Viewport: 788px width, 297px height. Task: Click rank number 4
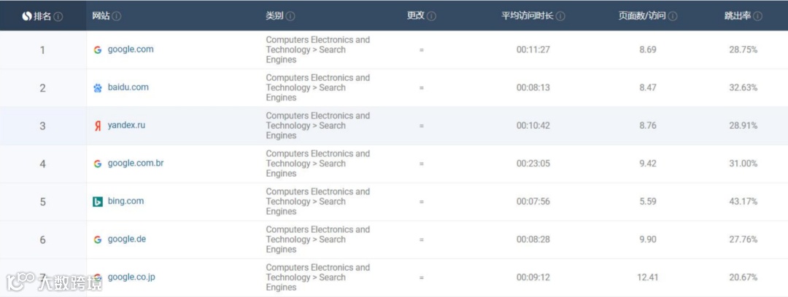pyautogui.click(x=43, y=164)
